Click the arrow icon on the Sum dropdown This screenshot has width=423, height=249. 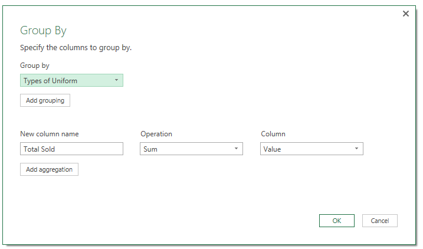click(x=236, y=149)
